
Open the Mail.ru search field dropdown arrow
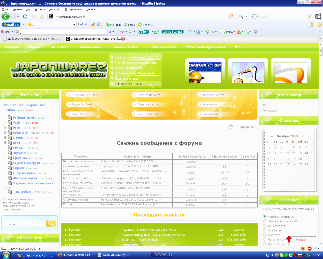tap(74, 25)
